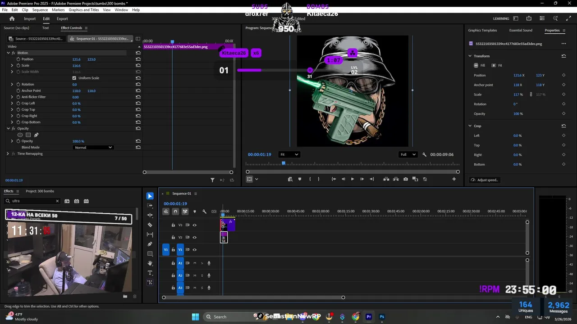Open Filter Properties funnel in Effect Controls
This screenshot has height=324, width=577.
tap(212, 180)
